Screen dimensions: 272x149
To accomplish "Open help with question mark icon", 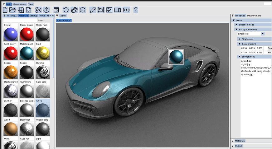I will 136,10.
